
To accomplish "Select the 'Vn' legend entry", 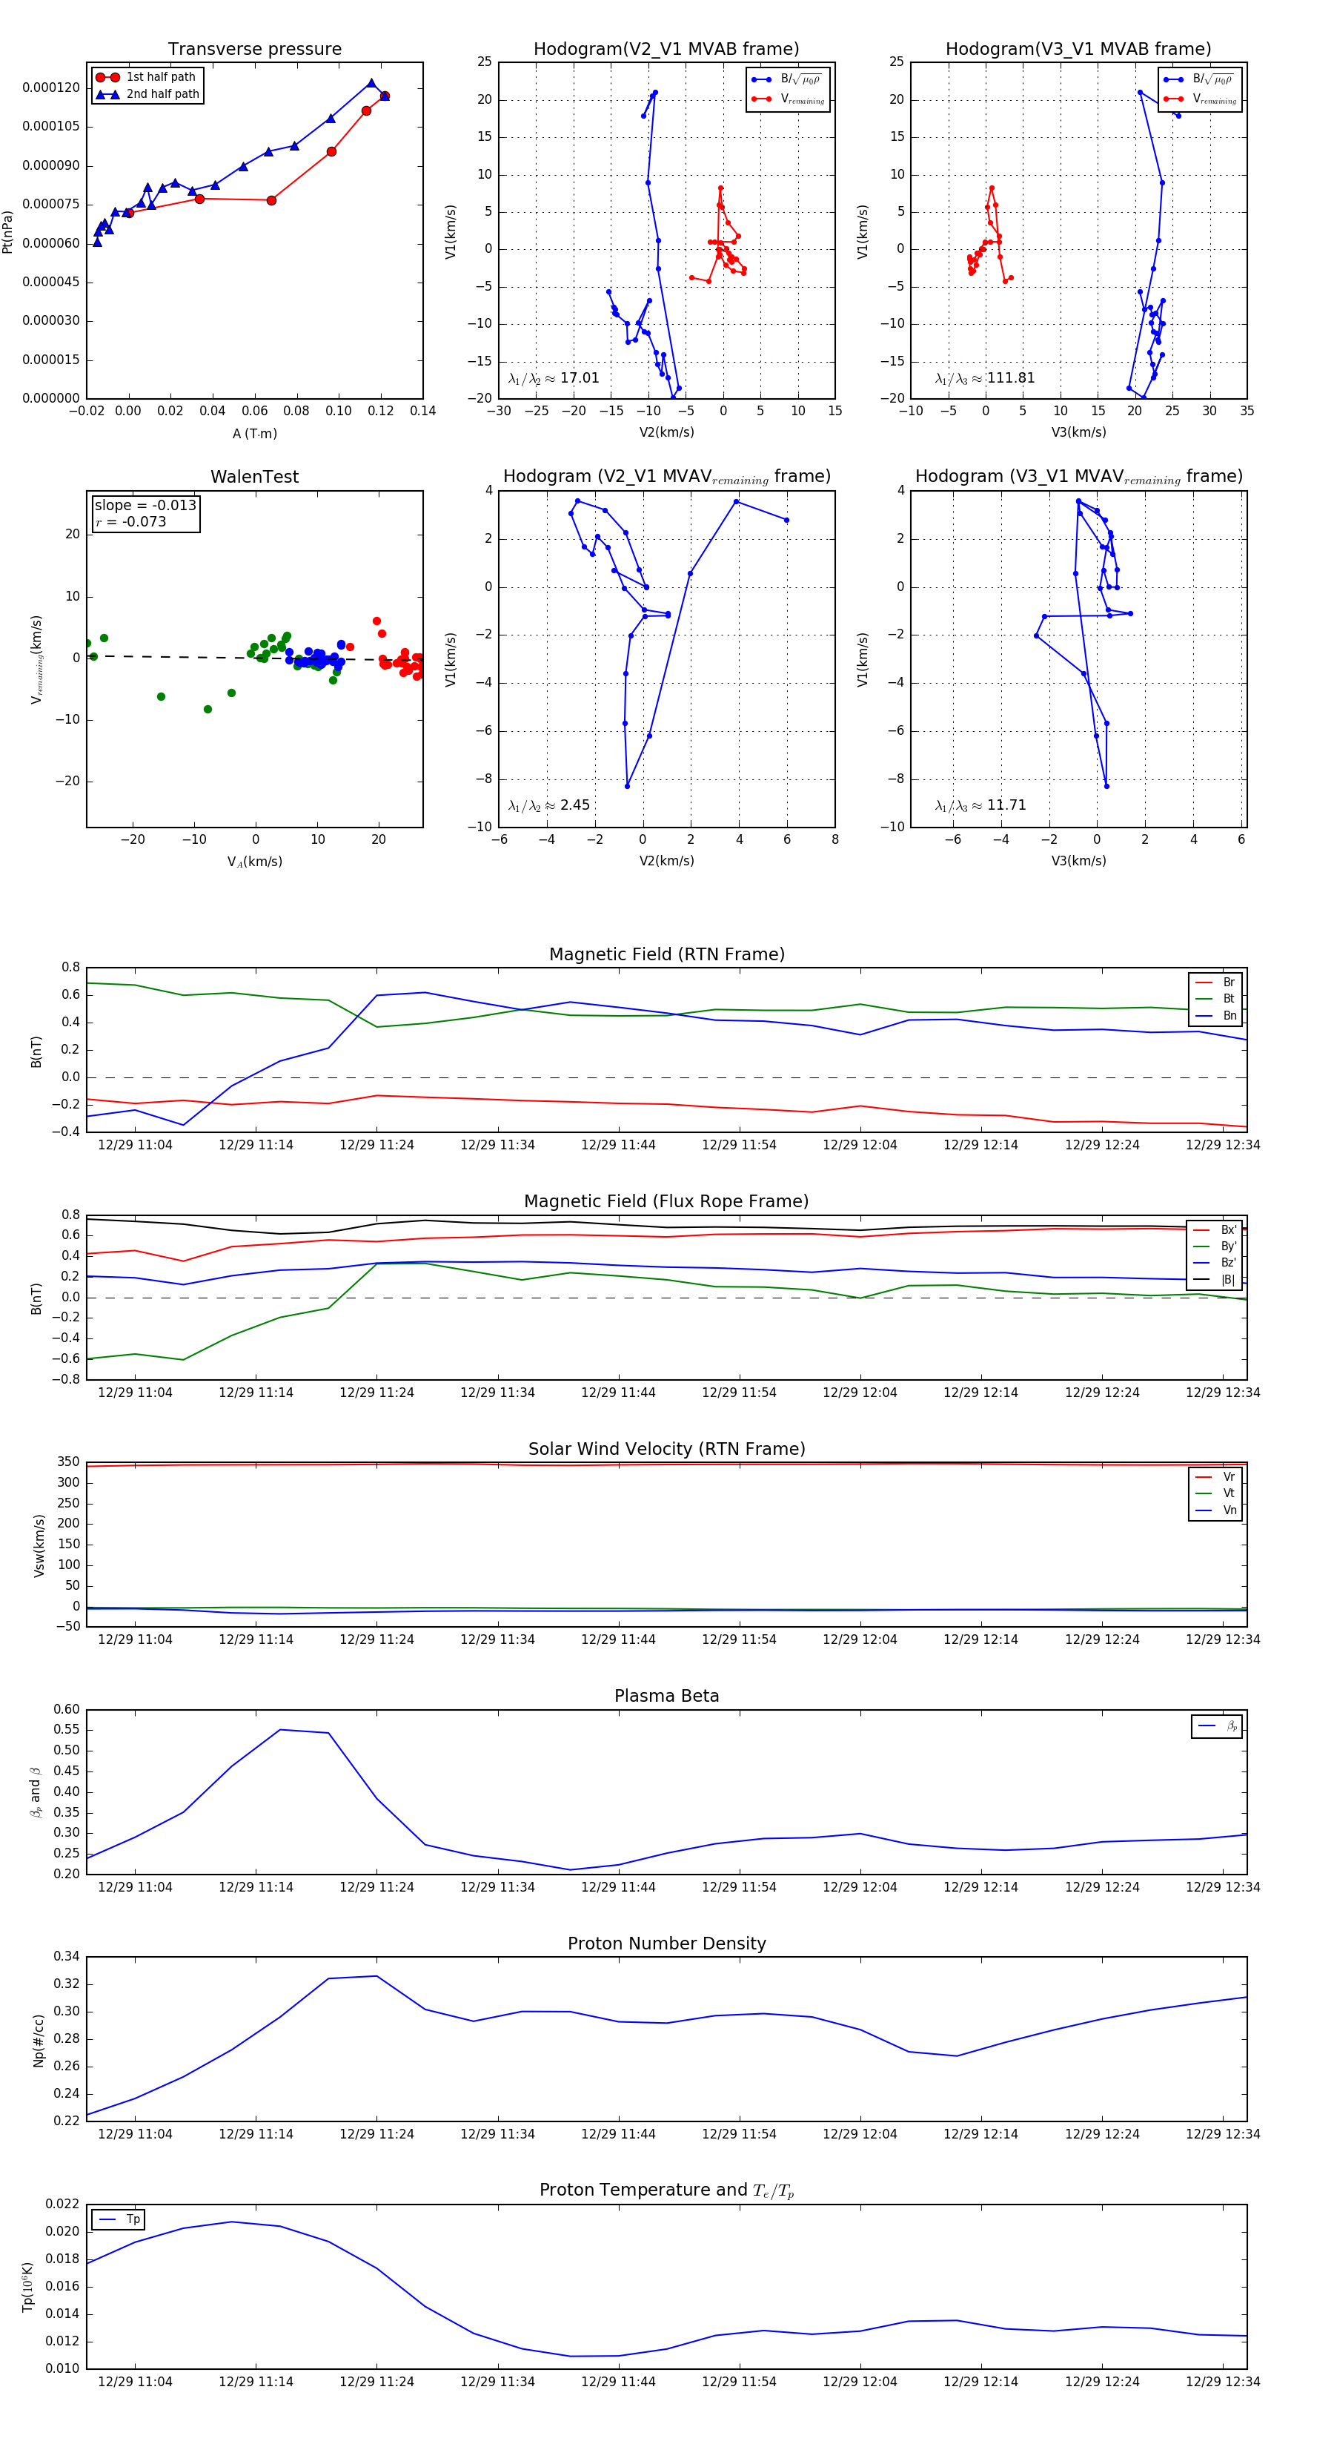I will [1215, 1510].
